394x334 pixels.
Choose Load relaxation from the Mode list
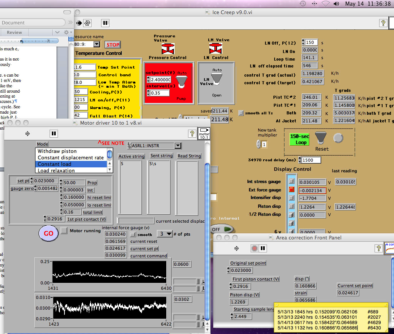click(x=55, y=170)
